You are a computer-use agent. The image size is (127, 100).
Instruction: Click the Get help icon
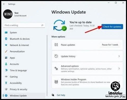pyautogui.click(x=53, y=95)
